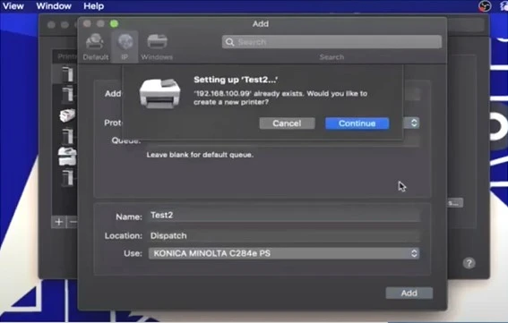Viewport: 508px width, 323px height.
Task: Click the magnifying glass in search field
Action: click(x=229, y=42)
